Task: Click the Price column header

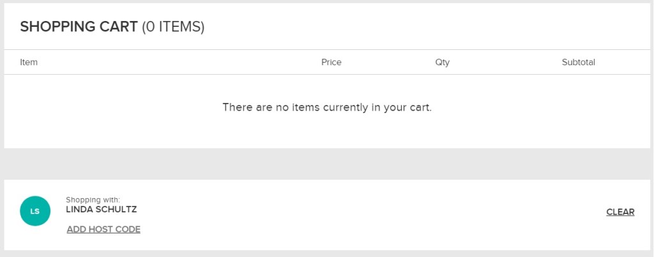Action: tap(331, 63)
